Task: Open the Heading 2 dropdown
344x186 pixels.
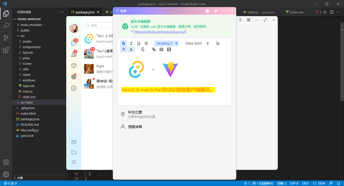Action: 167,43
